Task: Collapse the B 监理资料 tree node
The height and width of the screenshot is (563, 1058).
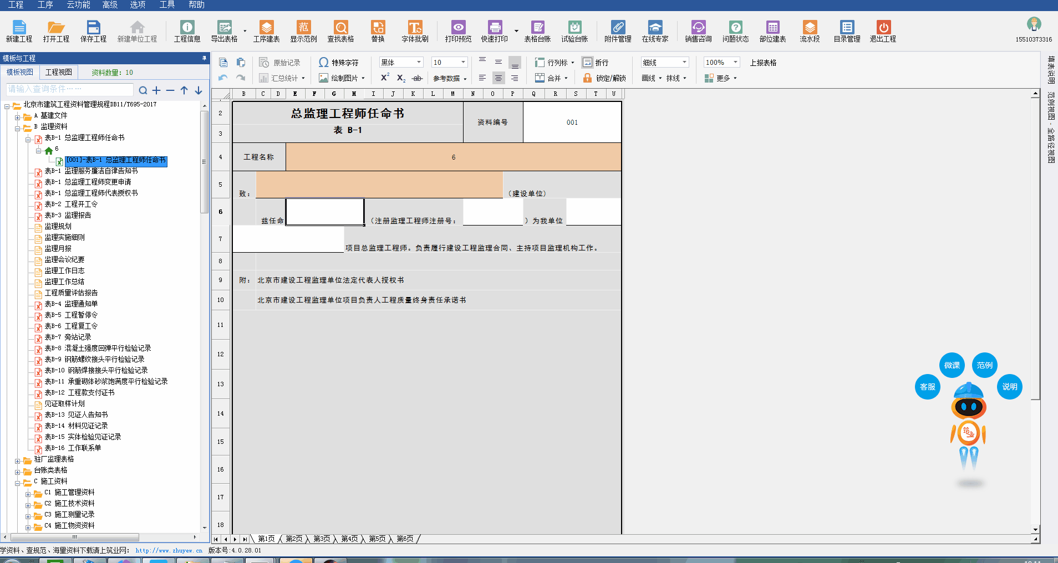Action: coord(17,127)
